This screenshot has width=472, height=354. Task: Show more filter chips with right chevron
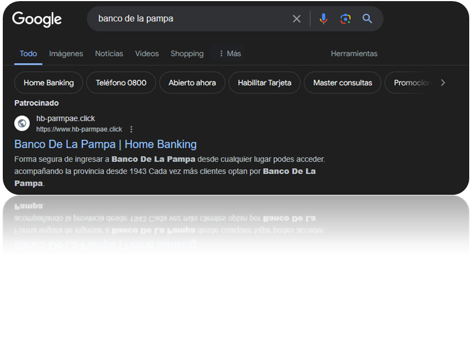(443, 83)
